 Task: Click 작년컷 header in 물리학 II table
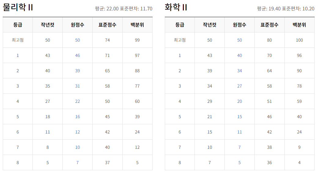click(48, 25)
